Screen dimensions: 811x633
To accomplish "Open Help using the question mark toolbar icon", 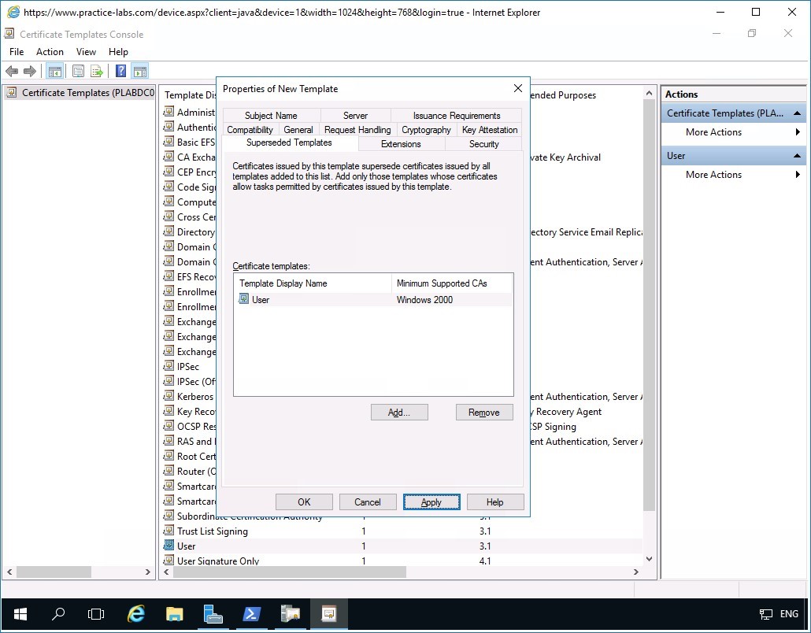I will pos(119,71).
